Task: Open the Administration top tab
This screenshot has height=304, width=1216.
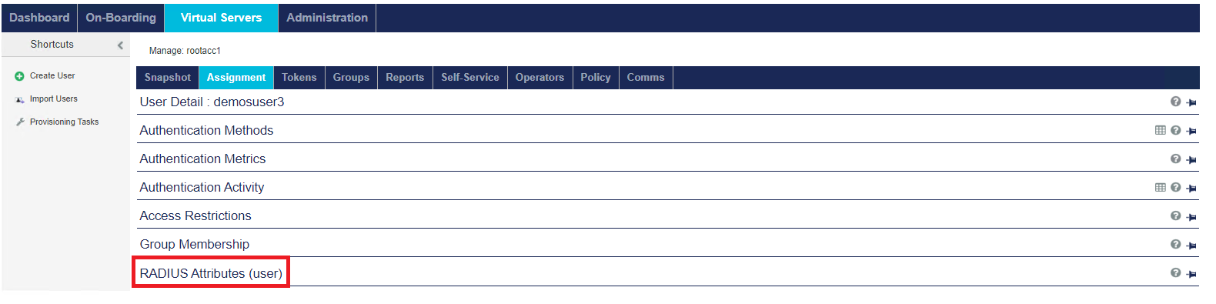Action: 327,18
